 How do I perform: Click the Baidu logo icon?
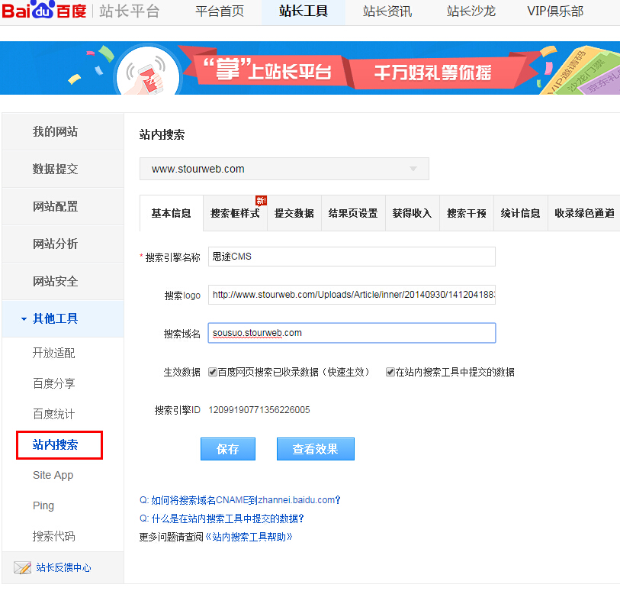tap(46, 11)
